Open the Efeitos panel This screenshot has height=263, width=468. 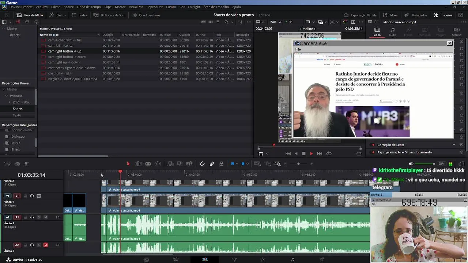(58, 15)
